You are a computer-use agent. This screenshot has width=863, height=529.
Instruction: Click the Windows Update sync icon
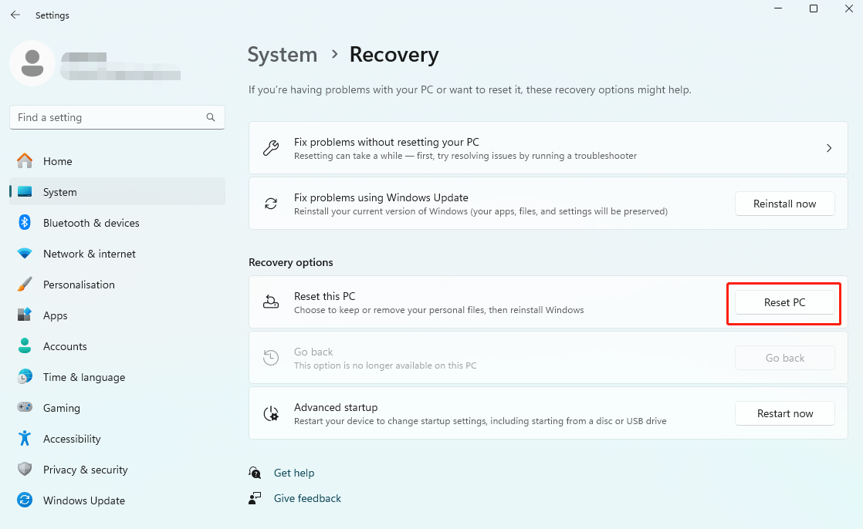coord(25,500)
